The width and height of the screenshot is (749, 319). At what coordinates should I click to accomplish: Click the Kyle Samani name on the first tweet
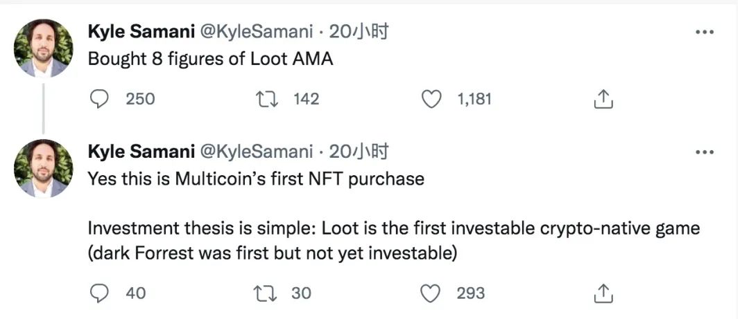coord(140,31)
